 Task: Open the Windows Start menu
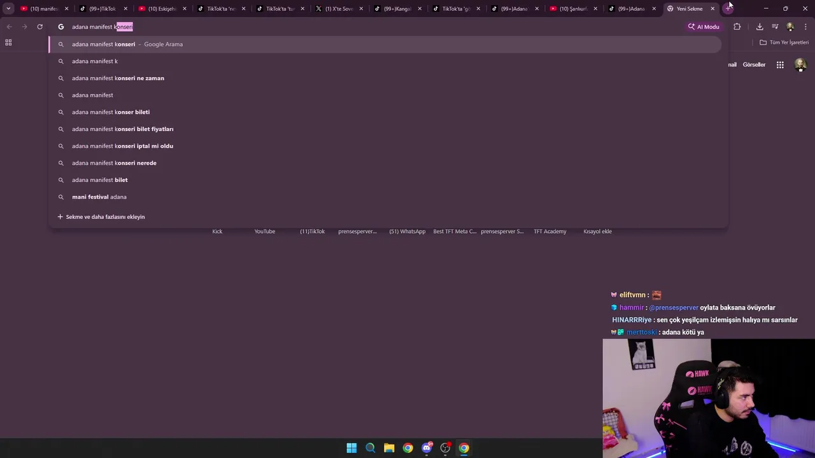pos(351,448)
